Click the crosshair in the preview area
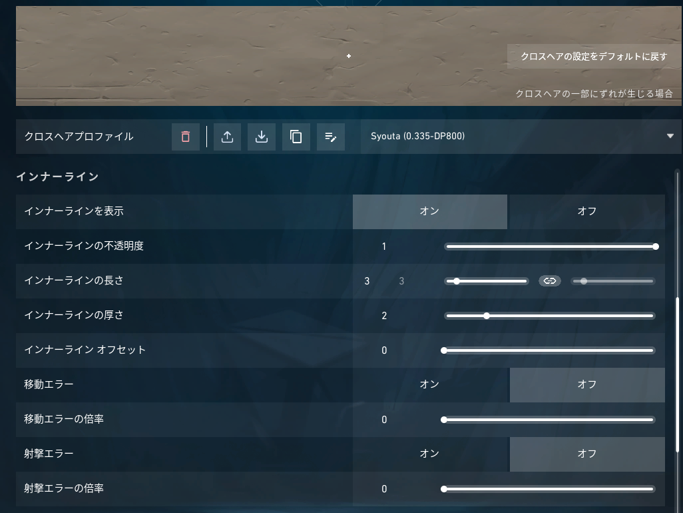 349,56
